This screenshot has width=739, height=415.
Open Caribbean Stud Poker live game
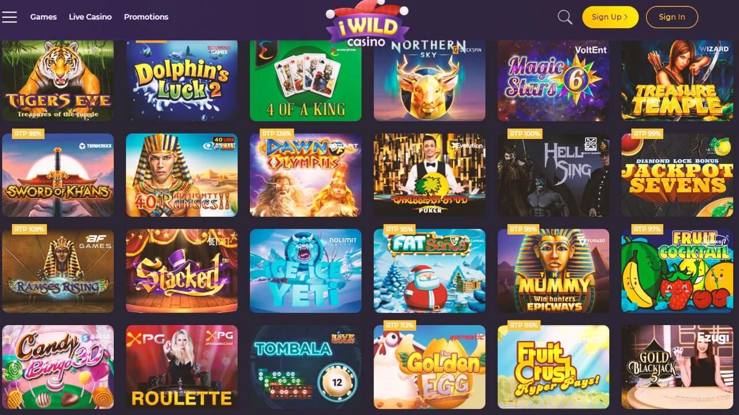coord(430,175)
